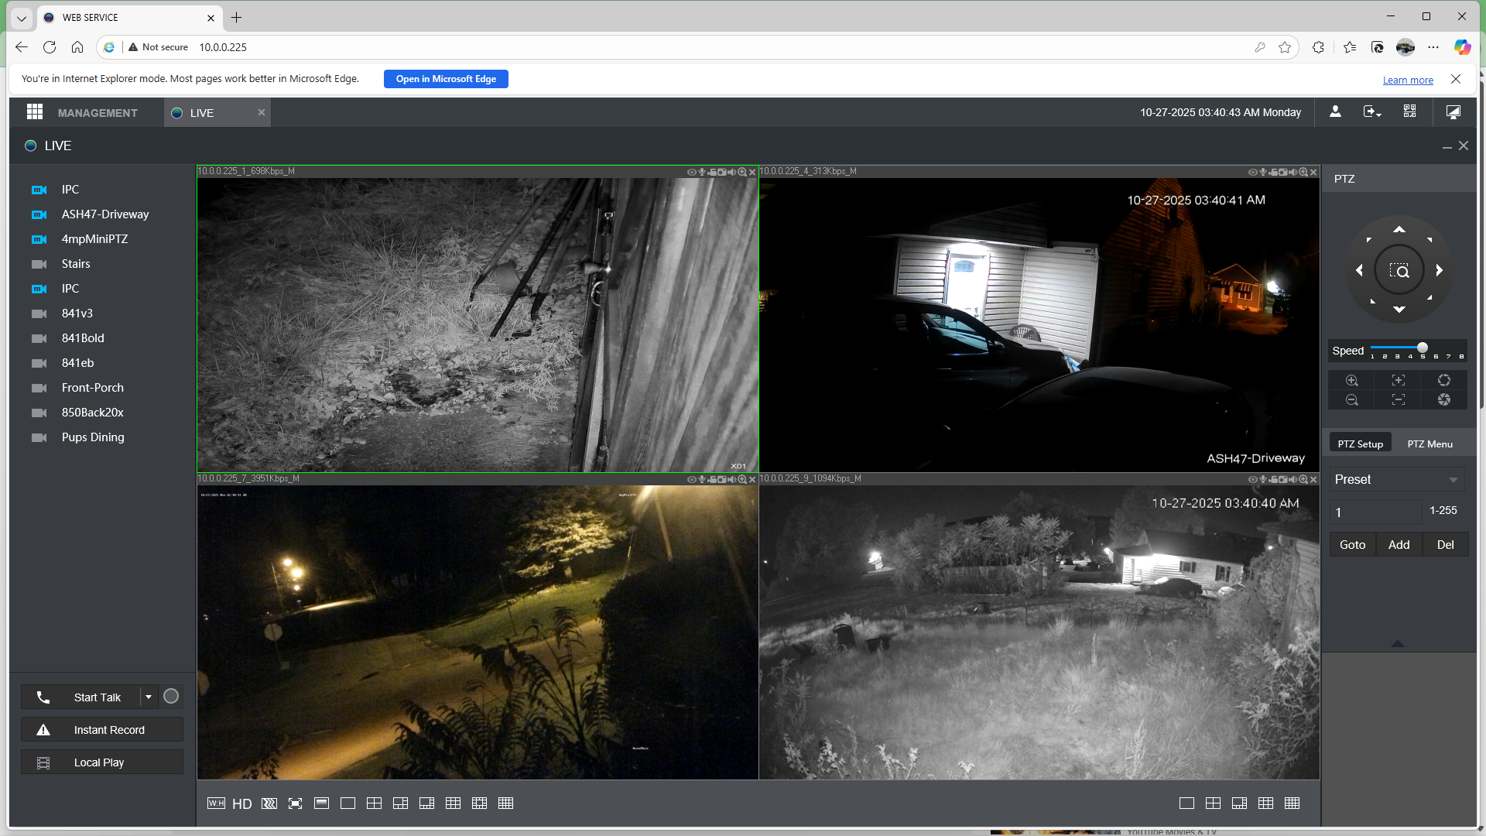Open the iris with upper aperture icon
1486x836 pixels.
pos(1444,380)
